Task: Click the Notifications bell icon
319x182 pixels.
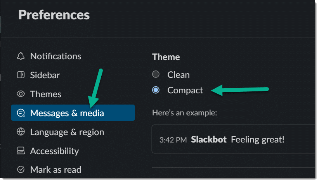Action: pos(21,56)
